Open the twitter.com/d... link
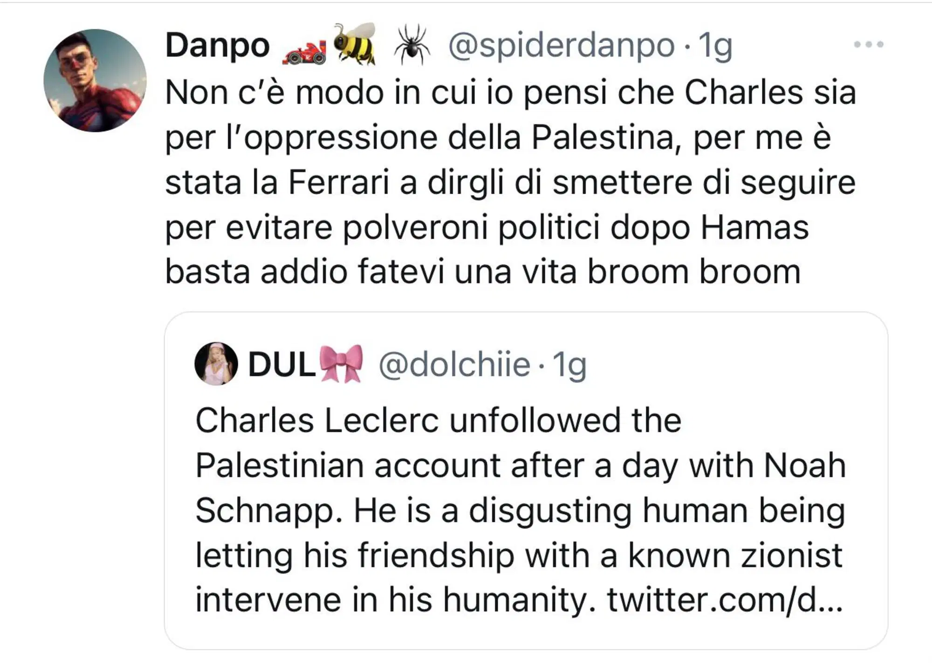This screenshot has width=932, height=663. pyautogui.click(x=725, y=600)
